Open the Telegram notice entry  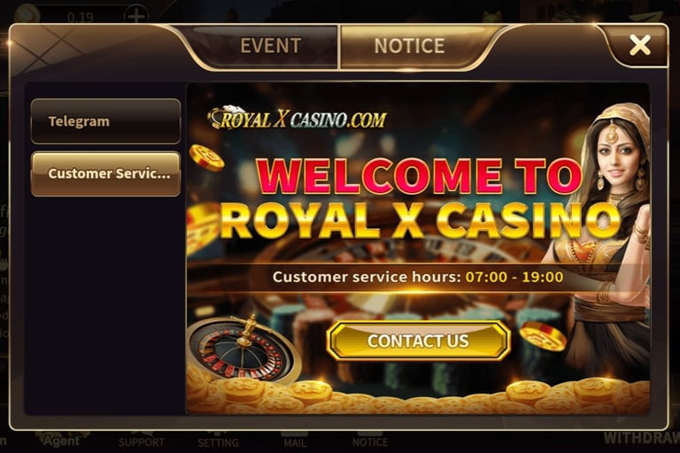(106, 121)
